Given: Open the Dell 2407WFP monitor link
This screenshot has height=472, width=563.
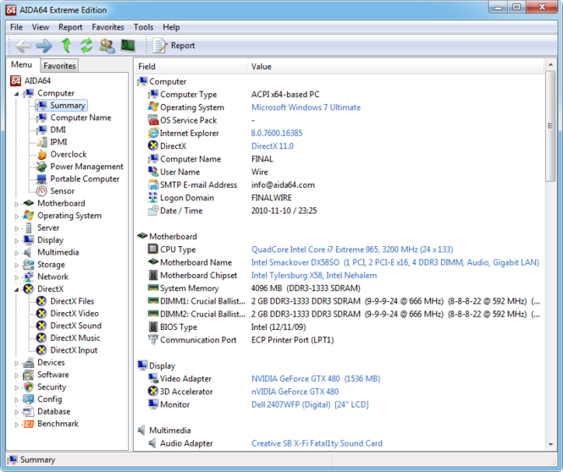Looking at the screenshot, I should click(x=310, y=404).
